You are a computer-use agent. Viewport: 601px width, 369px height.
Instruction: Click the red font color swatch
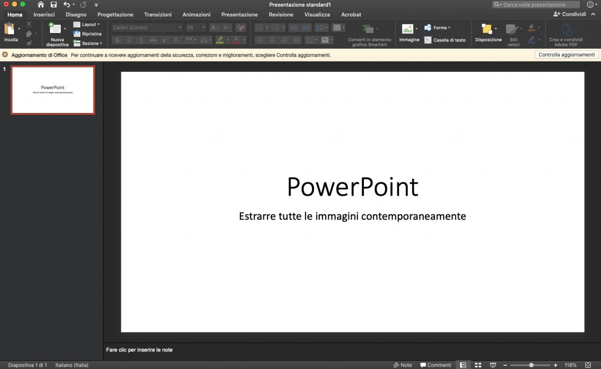tap(236, 40)
